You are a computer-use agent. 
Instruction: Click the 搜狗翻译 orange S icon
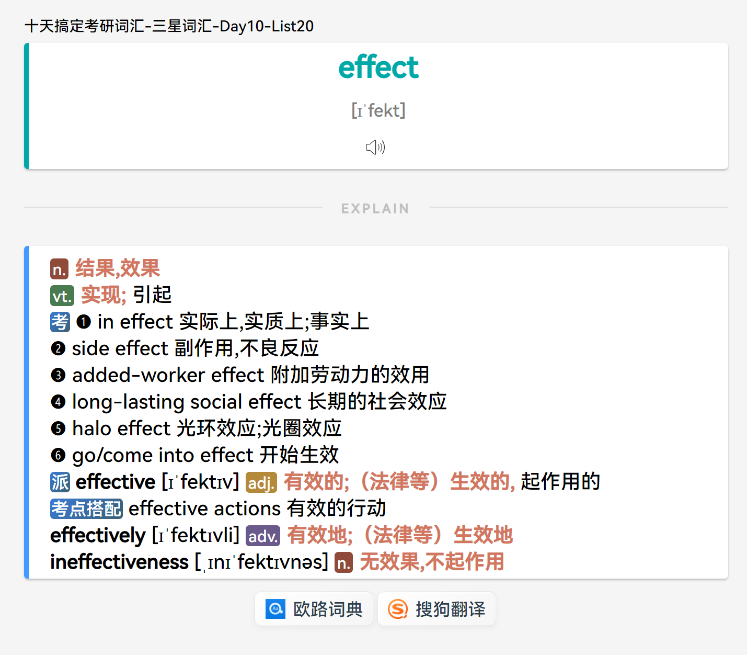398,609
